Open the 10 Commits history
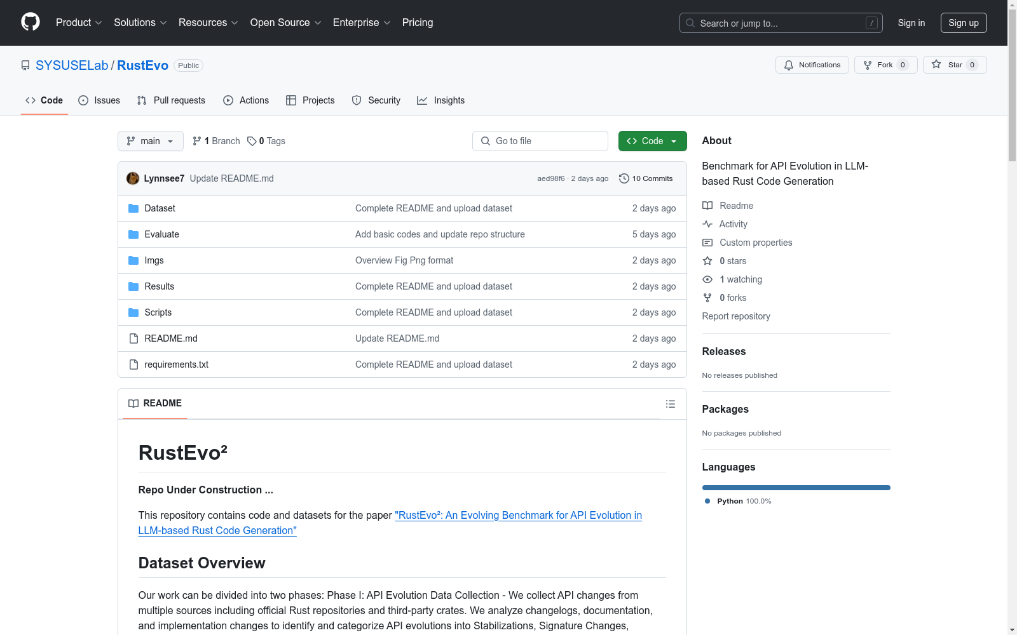 646,178
